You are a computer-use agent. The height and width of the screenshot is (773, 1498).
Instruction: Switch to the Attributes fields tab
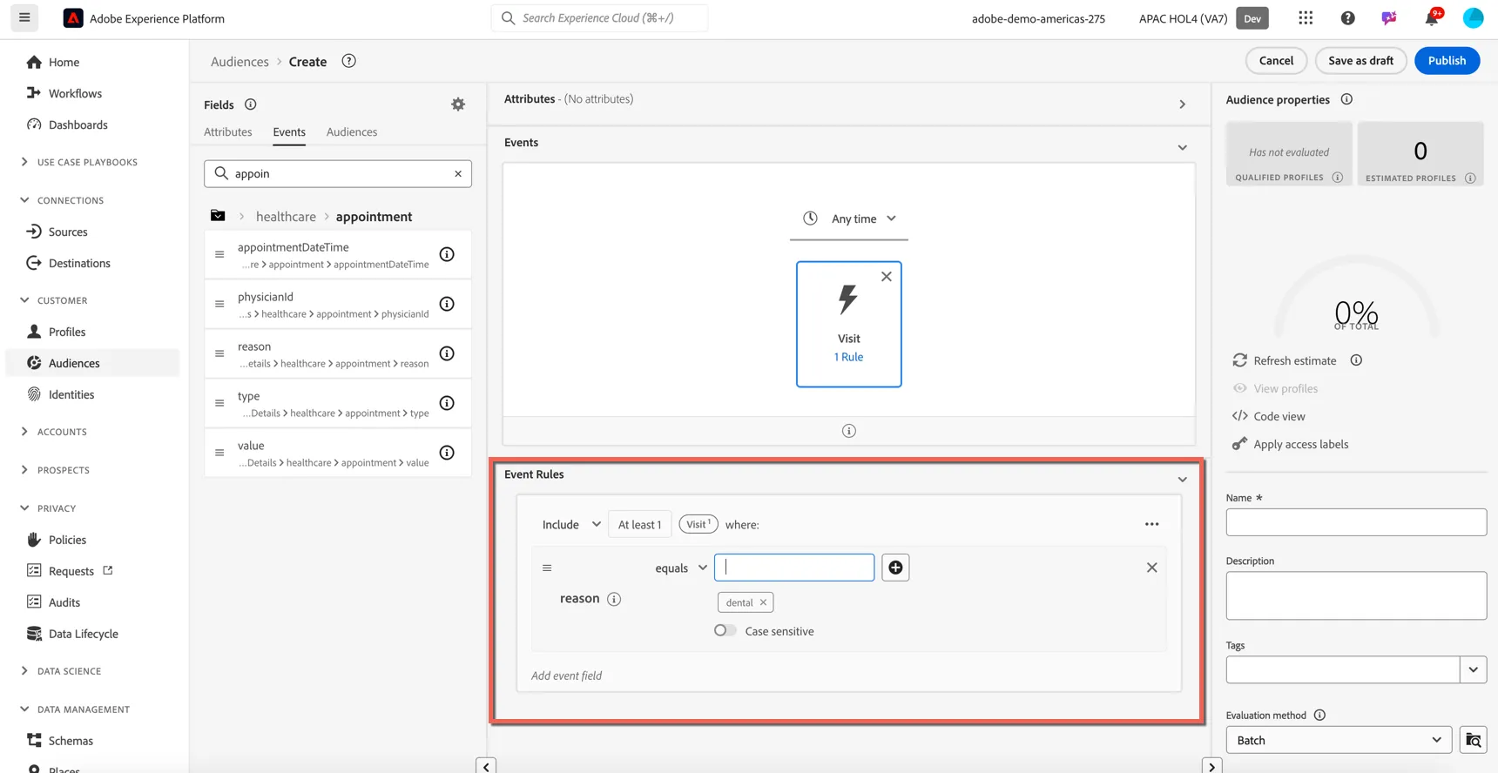pyautogui.click(x=228, y=132)
